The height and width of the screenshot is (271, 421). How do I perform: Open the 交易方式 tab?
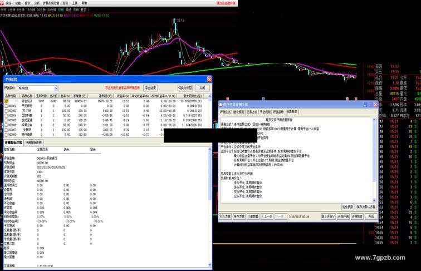coord(252,112)
